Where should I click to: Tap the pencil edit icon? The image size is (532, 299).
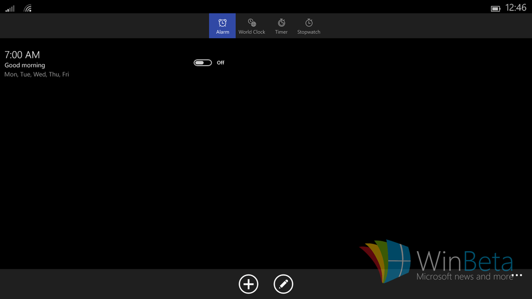point(283,284)
